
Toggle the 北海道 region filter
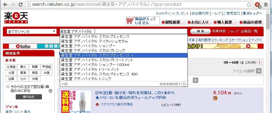pyautogui.click(x=11, y=67)
